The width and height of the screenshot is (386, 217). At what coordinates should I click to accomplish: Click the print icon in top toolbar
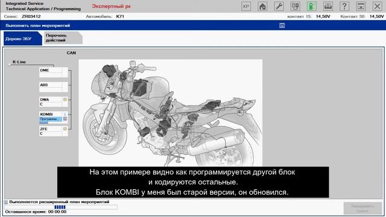tap(328, 7)
